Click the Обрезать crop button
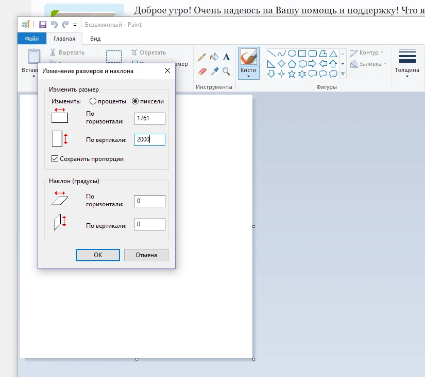This screenshot has width=425, height=377. point(148,52)
